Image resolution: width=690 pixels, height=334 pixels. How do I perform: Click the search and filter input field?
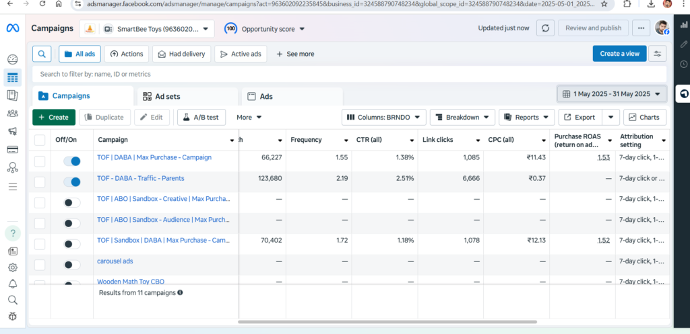click(349, 74)
